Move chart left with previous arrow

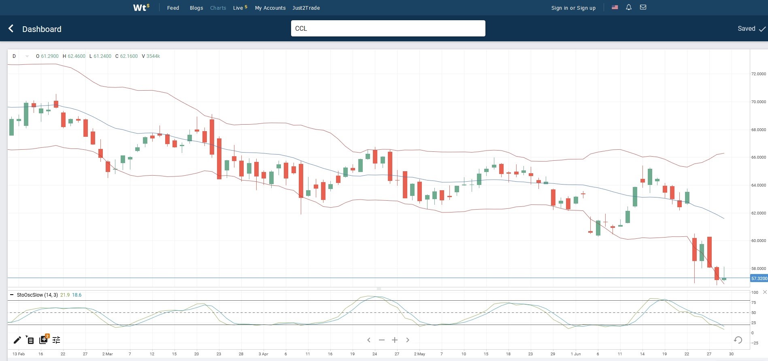point(369,340)
